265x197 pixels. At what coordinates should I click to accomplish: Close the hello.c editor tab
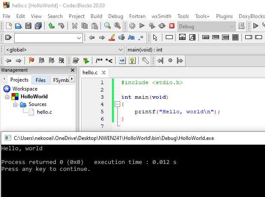tap(104, 73)
